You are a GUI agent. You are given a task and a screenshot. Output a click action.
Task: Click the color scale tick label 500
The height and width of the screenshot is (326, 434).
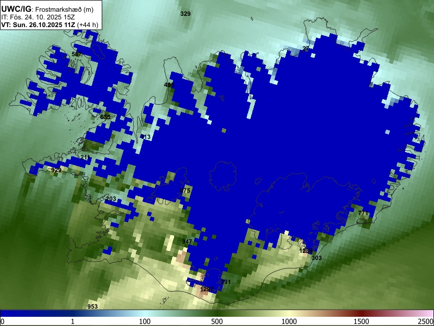[217, 321]
